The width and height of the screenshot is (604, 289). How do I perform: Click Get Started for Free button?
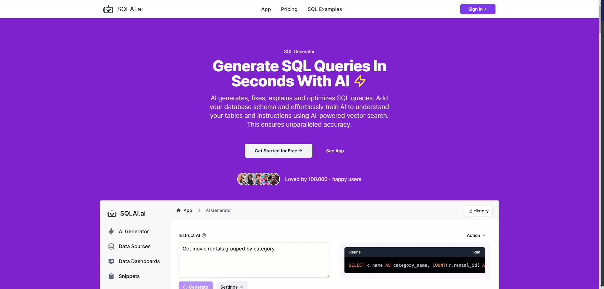click(x=278, y=151)
